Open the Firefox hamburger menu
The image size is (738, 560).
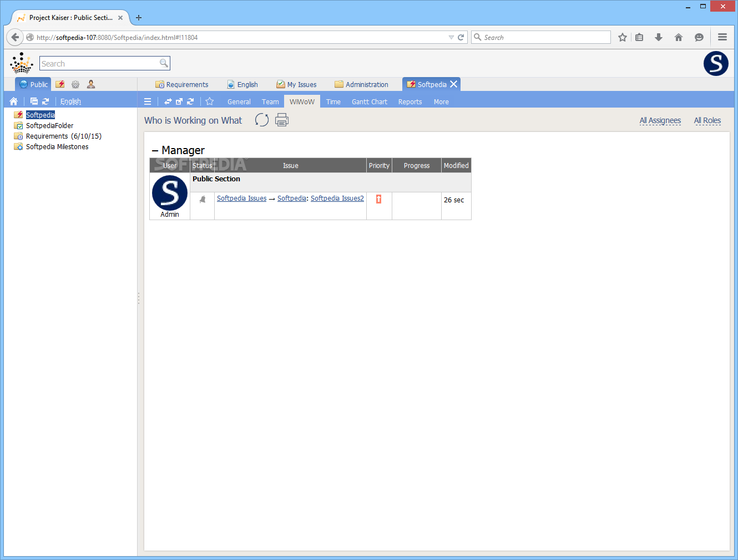coord(722,37)
